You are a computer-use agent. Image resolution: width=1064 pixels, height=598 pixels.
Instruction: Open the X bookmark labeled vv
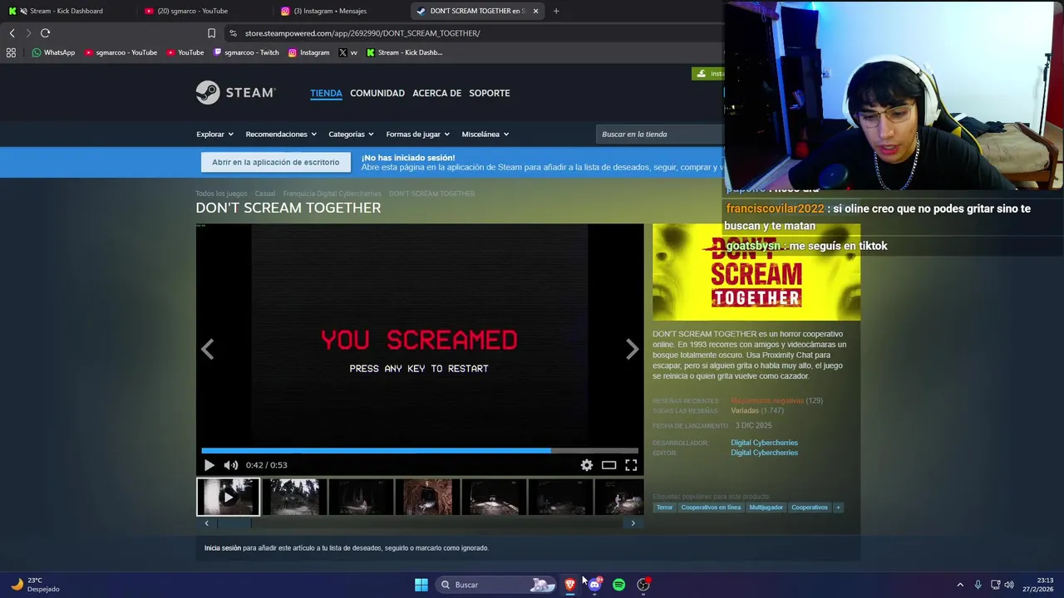(x=348, y=52)
